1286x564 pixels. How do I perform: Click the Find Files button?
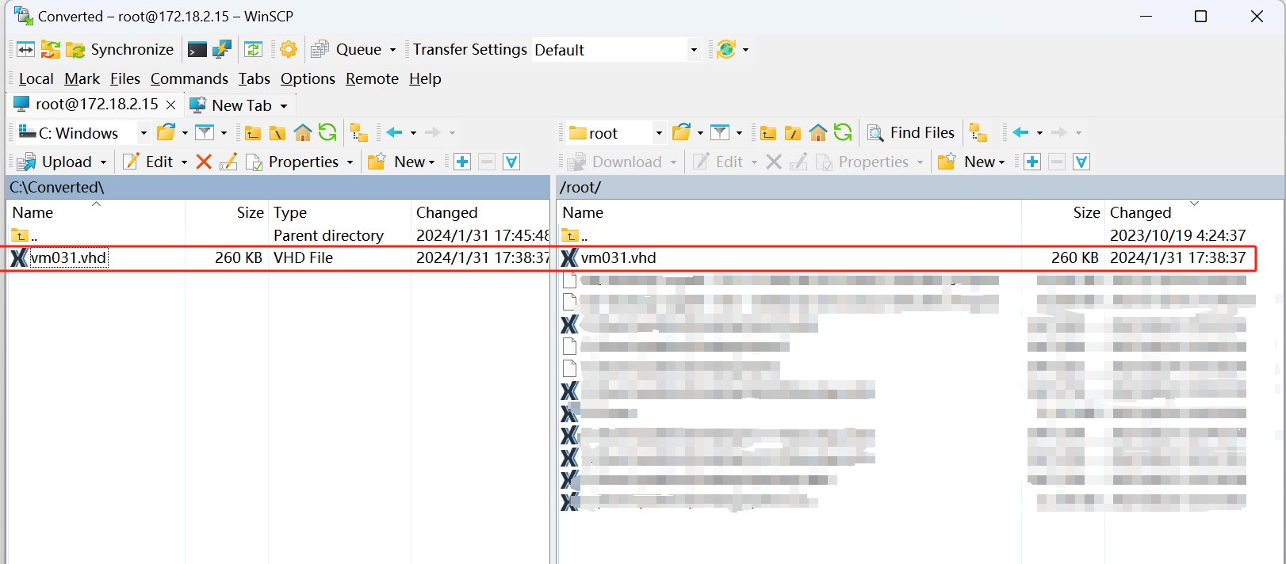click(x=911, y=132)
